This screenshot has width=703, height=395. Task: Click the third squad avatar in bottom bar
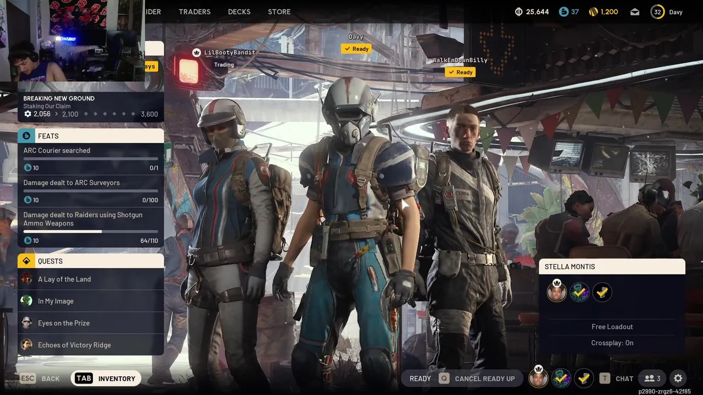tap(584, 378)
